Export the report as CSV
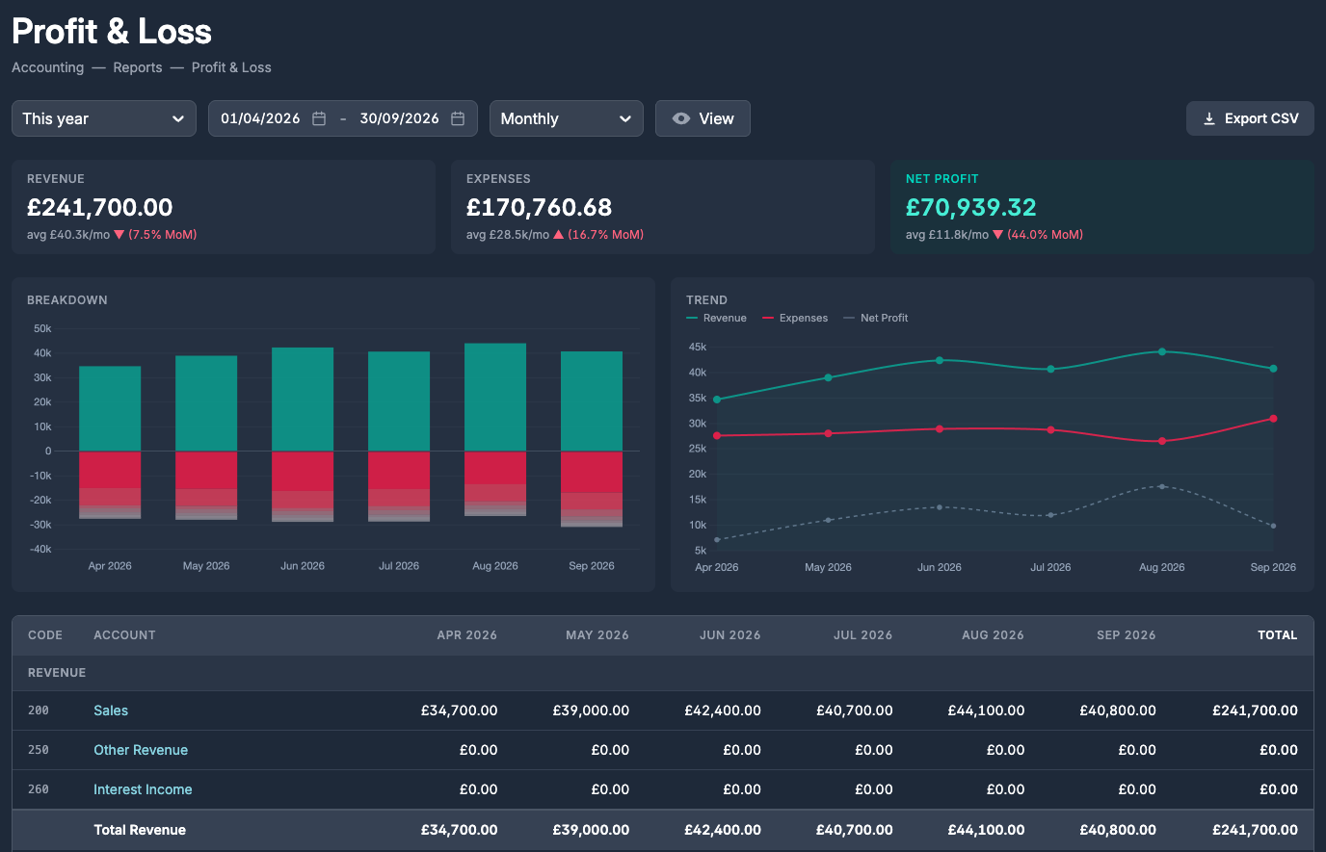Viewport: 1326px width, 852px height. click(1250, 118)
